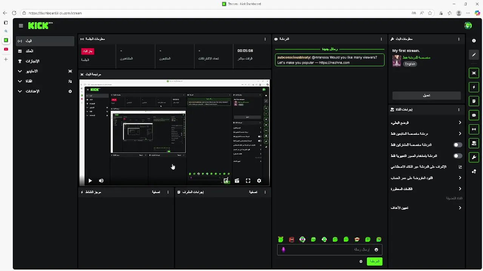Click picture-in-picture icon in preview player

226,181
